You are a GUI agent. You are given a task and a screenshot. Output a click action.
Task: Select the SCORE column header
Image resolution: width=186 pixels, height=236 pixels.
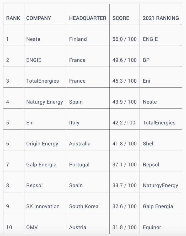click(121, 18)
